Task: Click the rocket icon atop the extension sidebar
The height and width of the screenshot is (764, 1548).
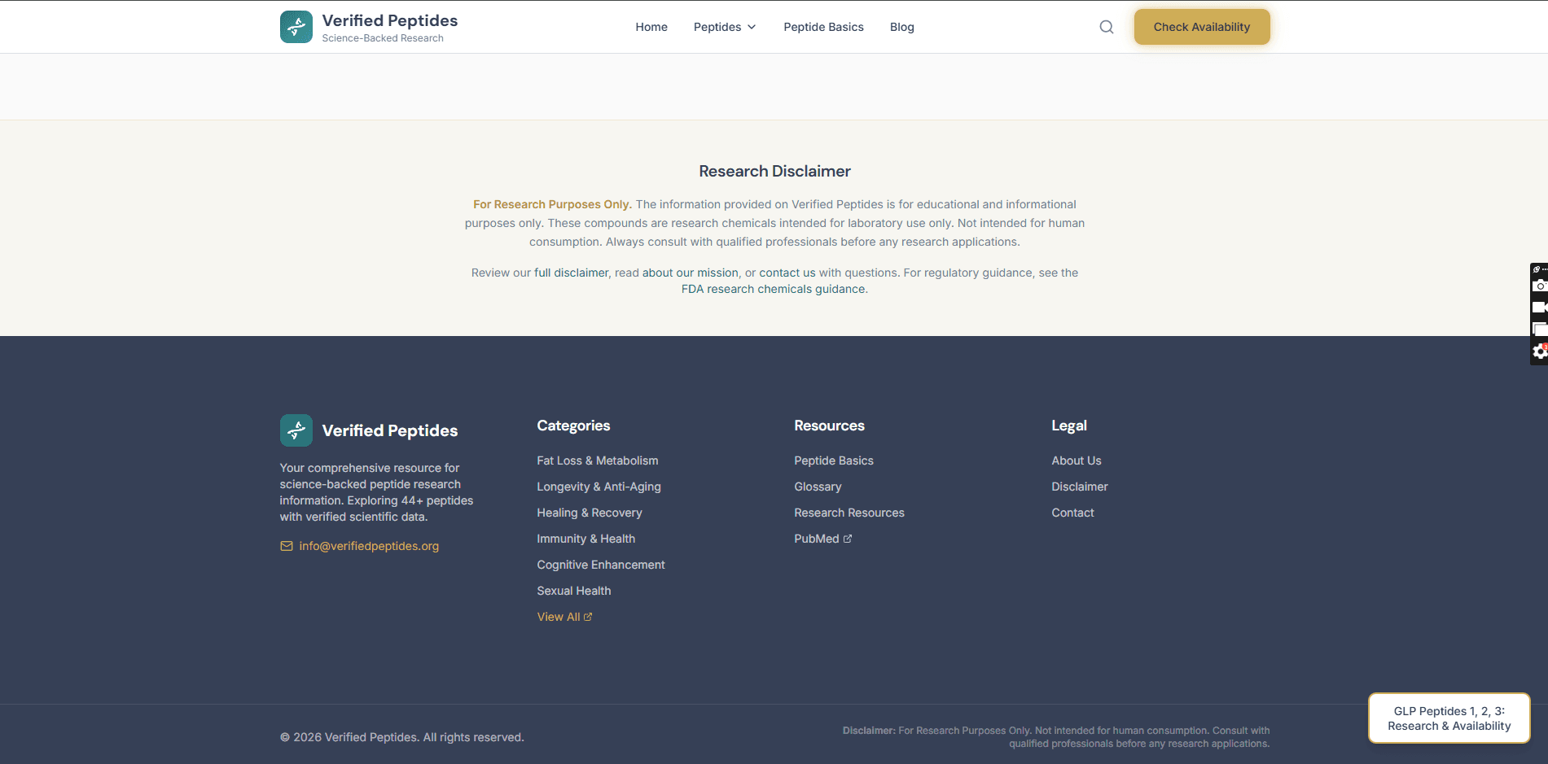Action: coord(1537,268)
